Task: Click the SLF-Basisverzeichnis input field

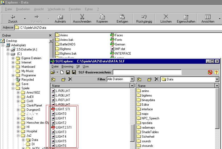Action: point(147,72)
